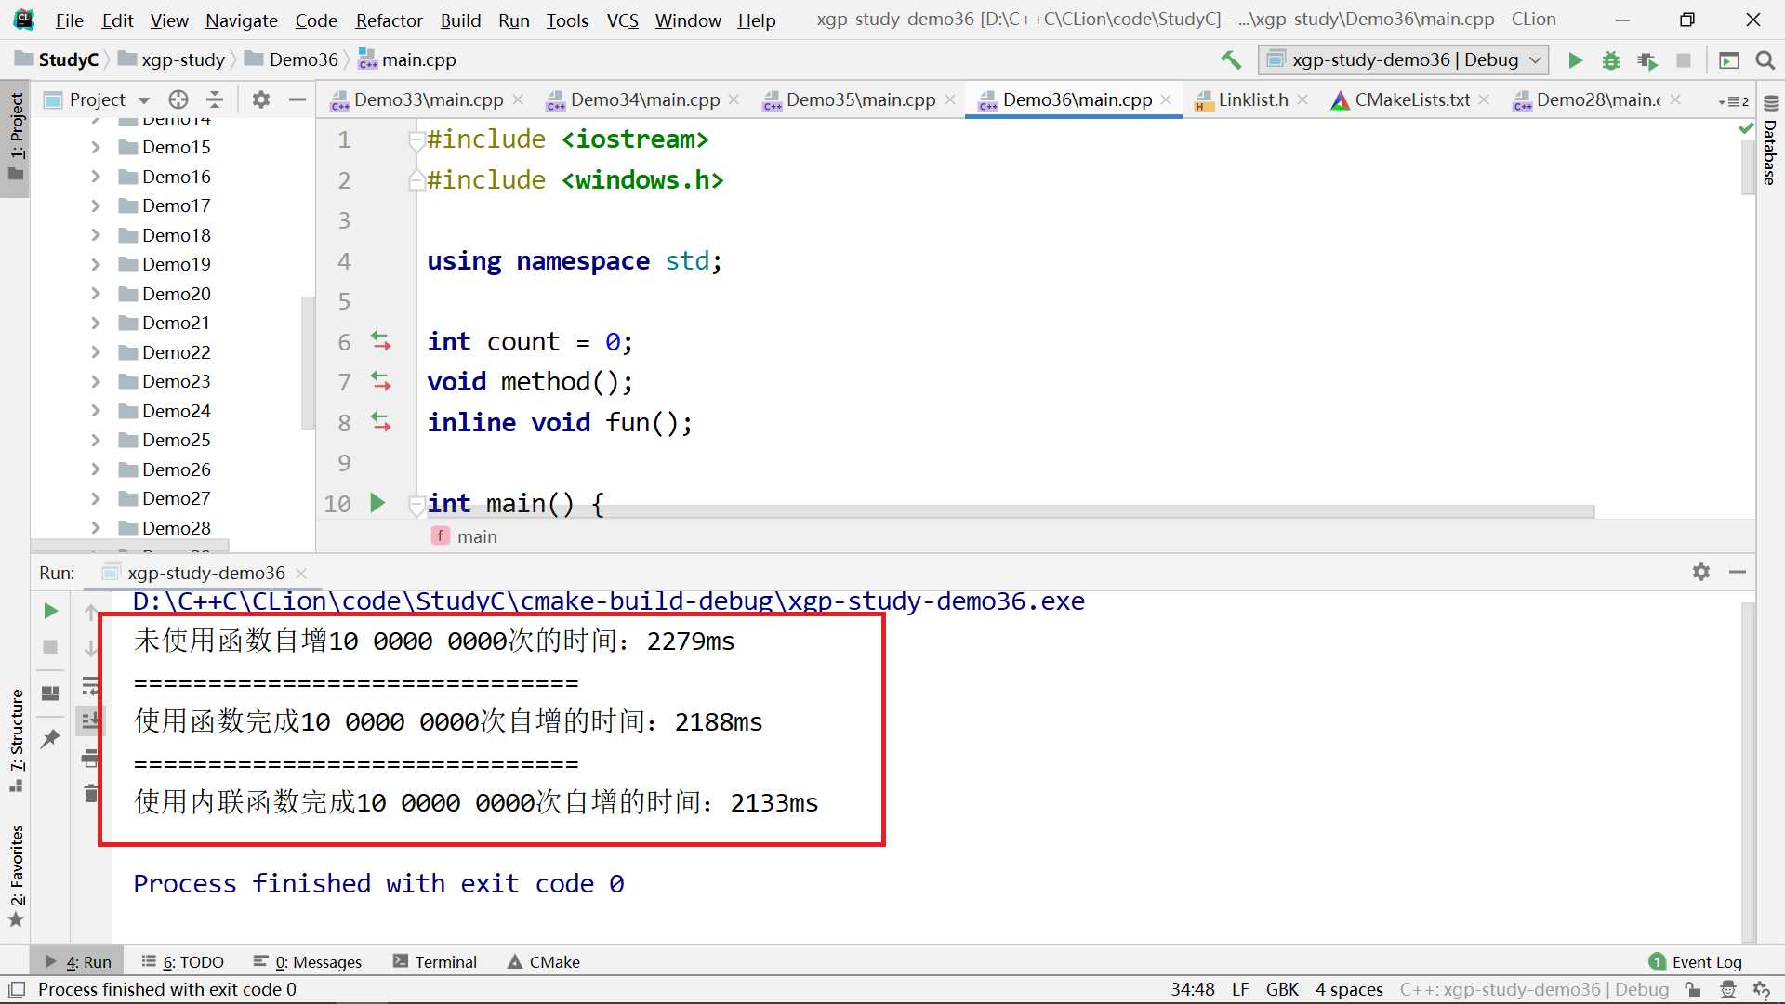1785x1004 pixels.
Task: Open the Tools menu
Action: point(567,20)
